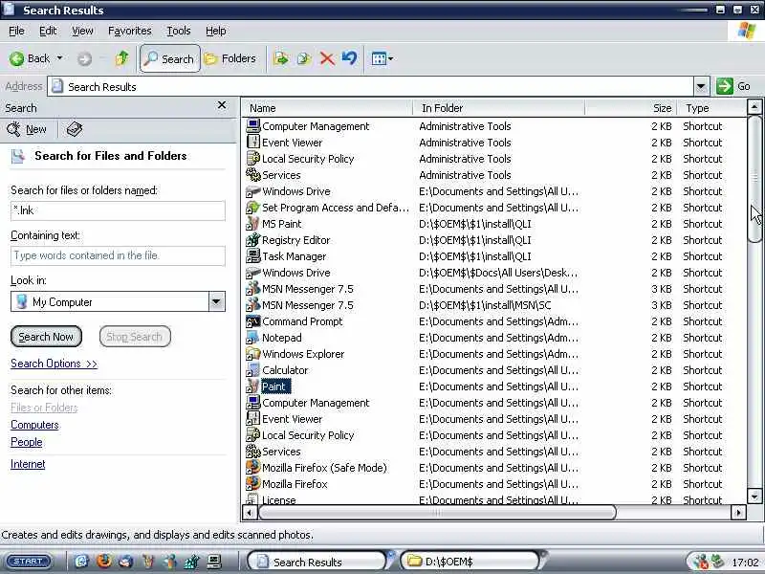Select first Computer Management shortcut icon in Administrative Tools
Image resolution: width=765 pixels, height=574 pixels.
tap(252, 126)
